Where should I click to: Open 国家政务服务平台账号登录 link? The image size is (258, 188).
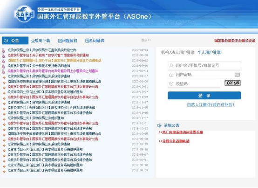[x=235, y=41]
